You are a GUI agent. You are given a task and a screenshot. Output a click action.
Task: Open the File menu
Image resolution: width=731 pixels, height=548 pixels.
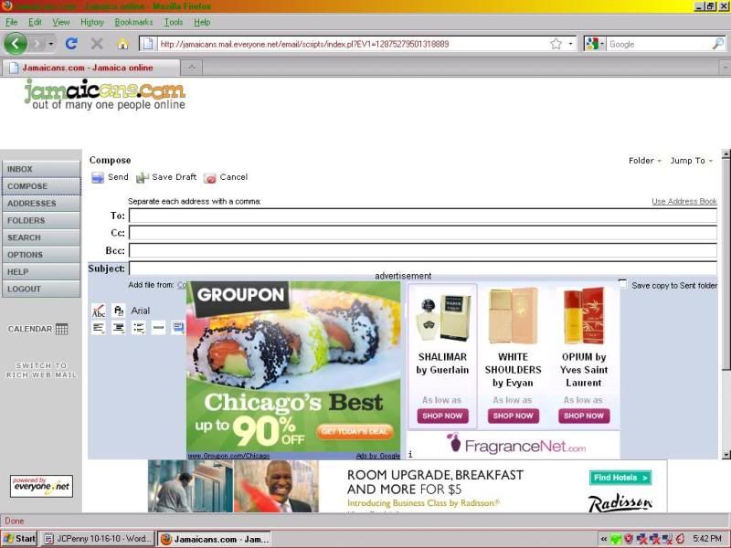12,22
